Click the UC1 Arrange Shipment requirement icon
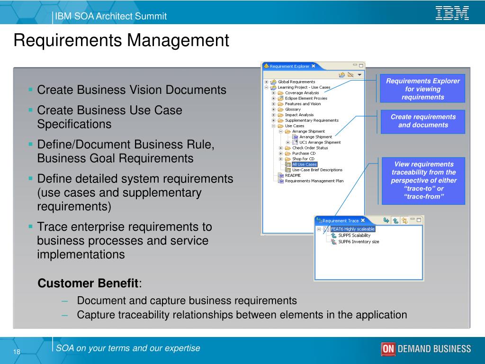The height and width of the screenshot is (364, 485). (x=295, y=142)
